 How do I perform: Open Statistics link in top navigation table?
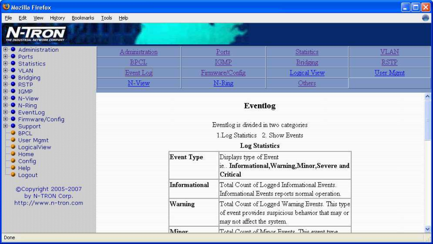pos(307,52)
